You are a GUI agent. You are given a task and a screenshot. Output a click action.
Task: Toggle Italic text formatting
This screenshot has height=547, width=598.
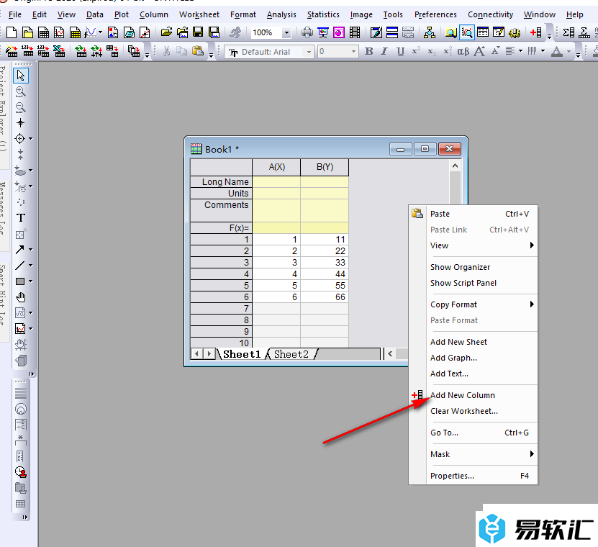point(384,51)
